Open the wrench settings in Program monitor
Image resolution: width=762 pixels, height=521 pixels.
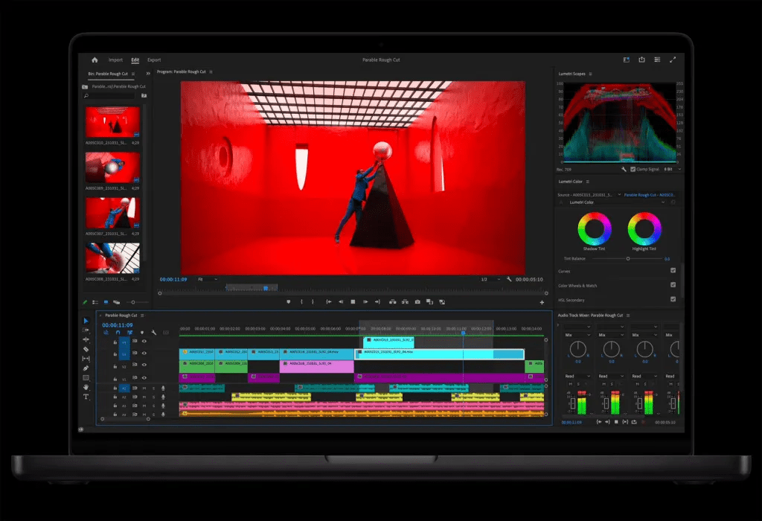509,279
